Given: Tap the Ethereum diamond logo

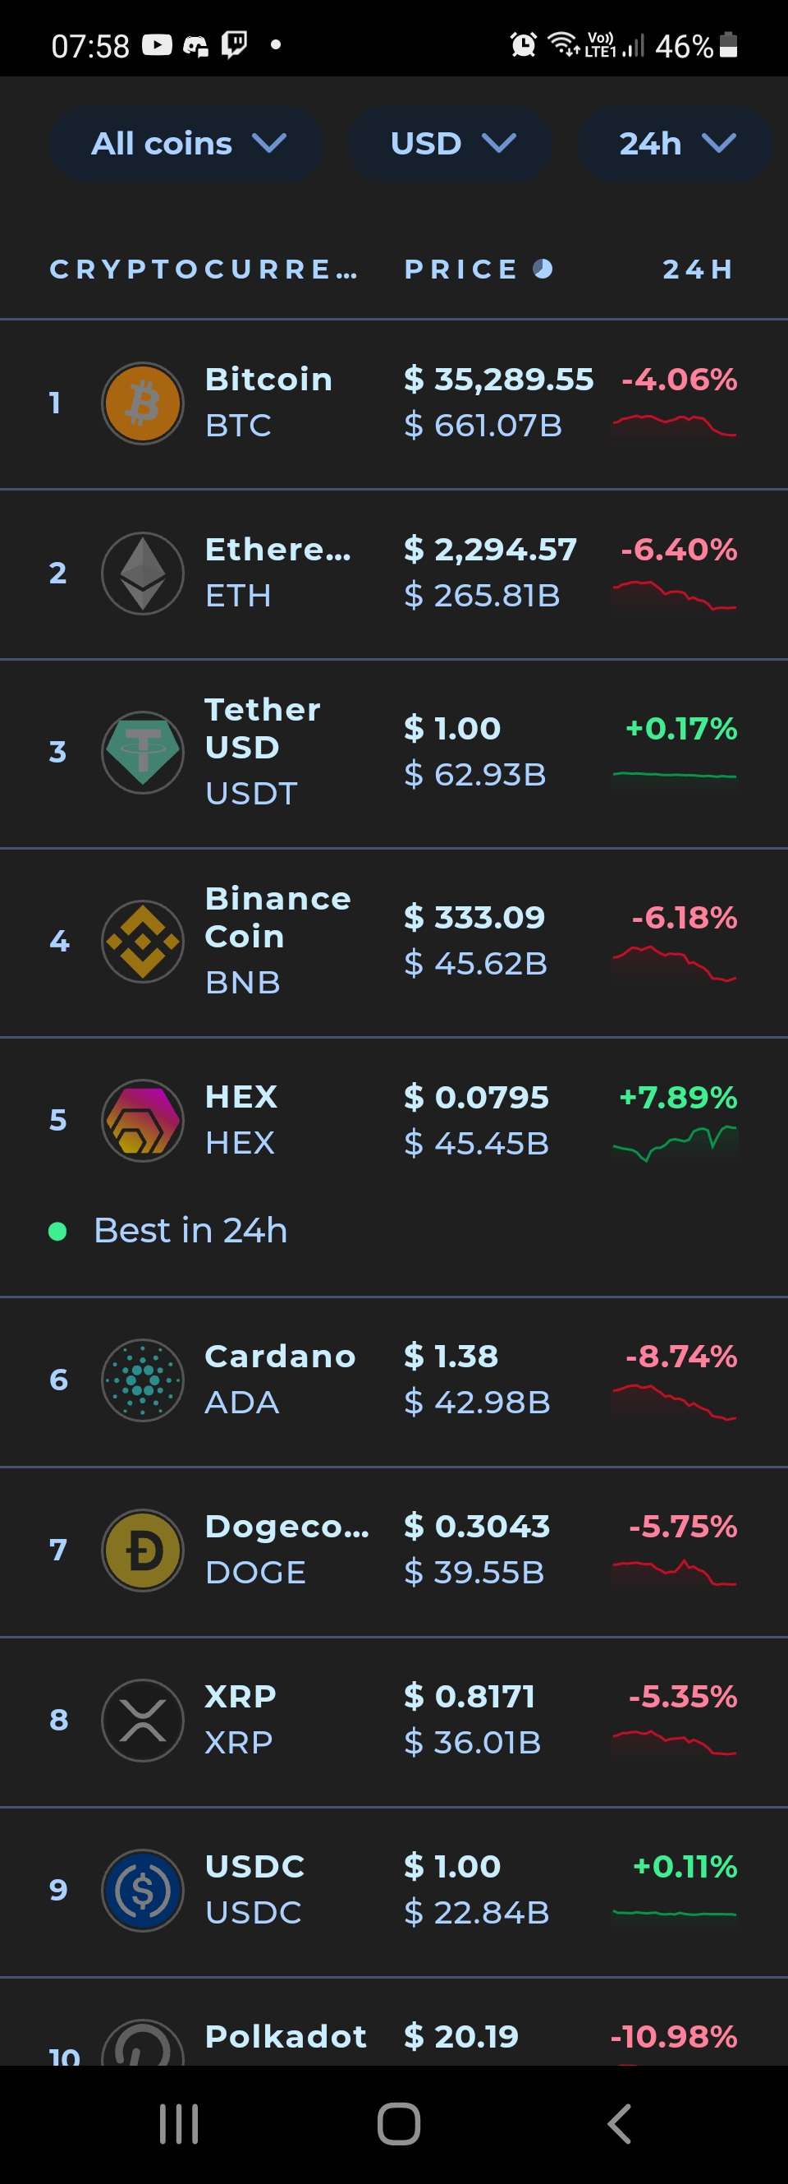Looking at the screenshot, I should 142,574.
